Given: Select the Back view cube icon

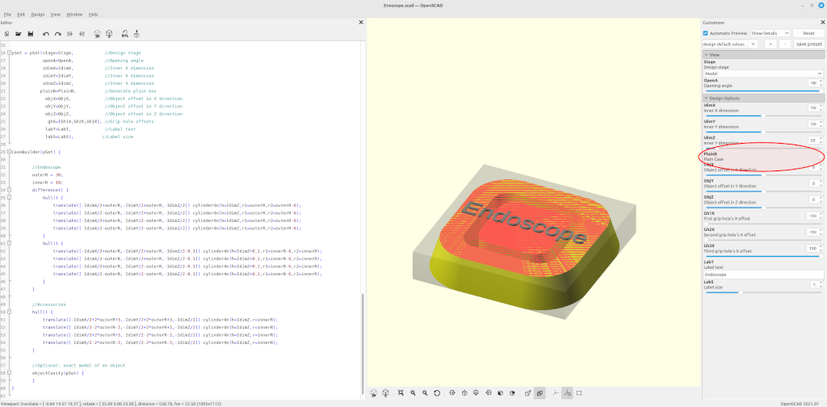Looking at the screenshot, I should coord(512,392).
